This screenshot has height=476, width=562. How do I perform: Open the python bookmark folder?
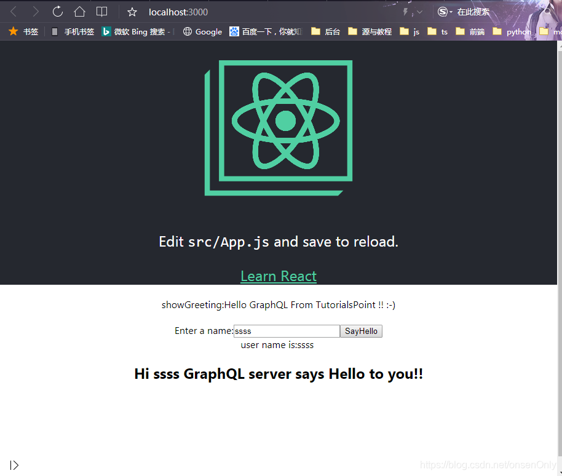coord(512,31)
